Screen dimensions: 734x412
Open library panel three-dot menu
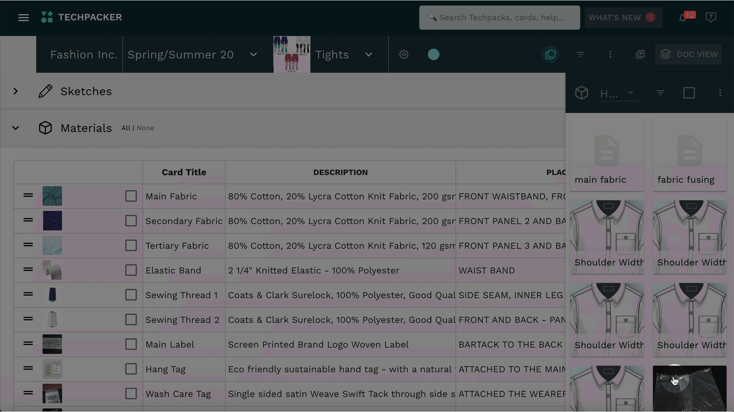(720, 93)
